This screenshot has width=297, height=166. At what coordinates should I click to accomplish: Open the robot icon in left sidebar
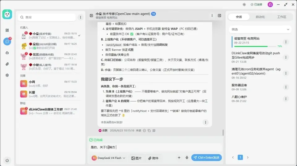[x=7, y=53]
